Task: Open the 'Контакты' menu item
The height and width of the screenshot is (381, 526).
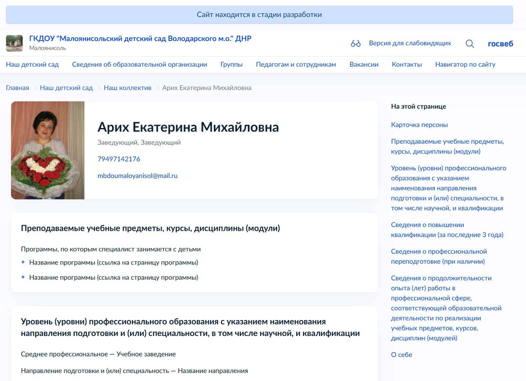Action: pos(407,64)
